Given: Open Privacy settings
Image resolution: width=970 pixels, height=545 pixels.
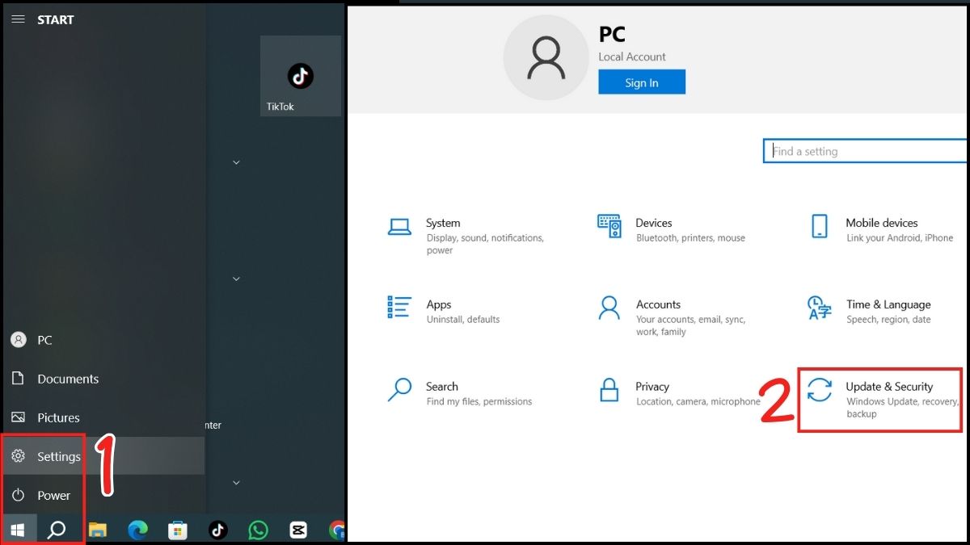Looking at the screenshot, I should [659, 393].
